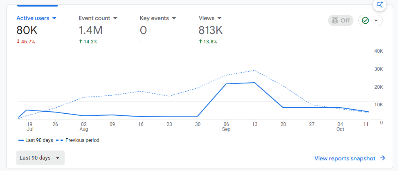398x171 pixels.
Task: Click the 13.8% increase indicator
Action: click(x=208, y=42)
